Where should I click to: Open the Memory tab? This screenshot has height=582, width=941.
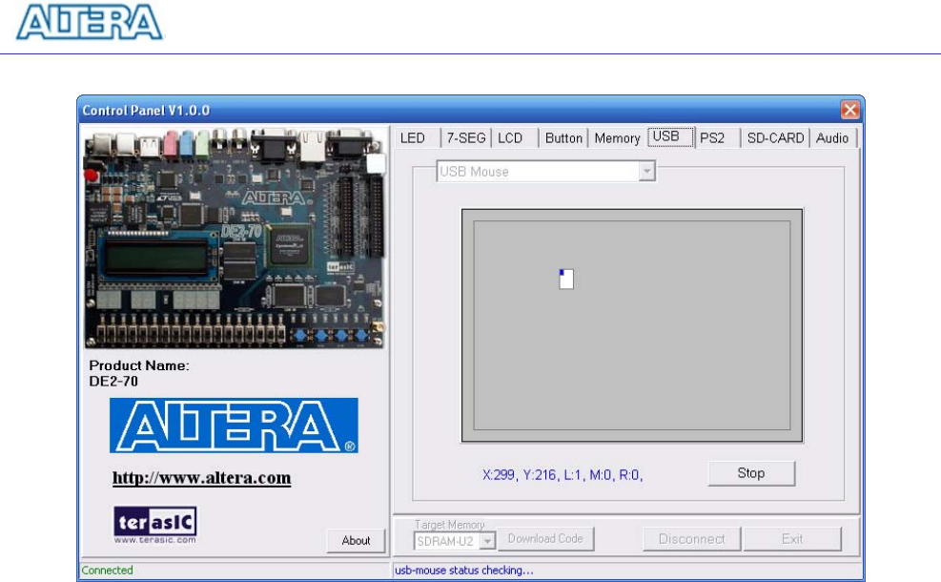(x=618, y=138)
